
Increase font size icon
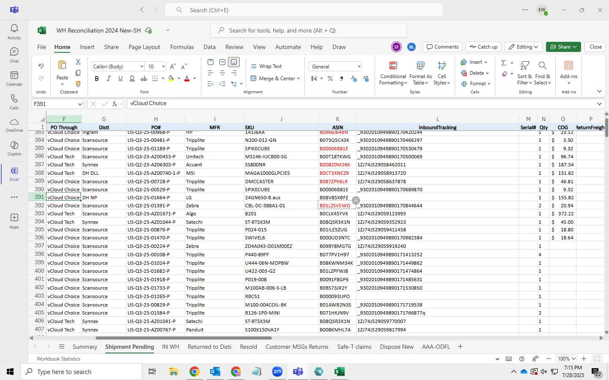click(x=173, y=67)
